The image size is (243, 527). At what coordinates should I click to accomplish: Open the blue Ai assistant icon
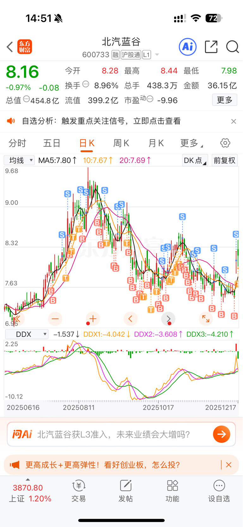188,47
